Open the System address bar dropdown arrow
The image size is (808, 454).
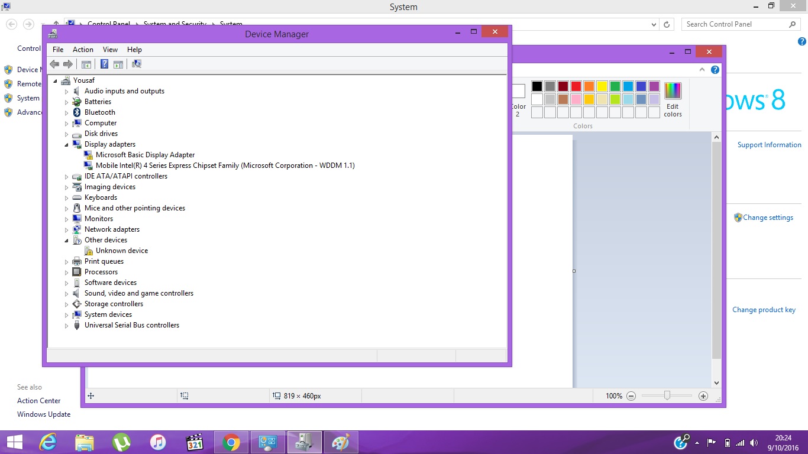coord(654,25)
